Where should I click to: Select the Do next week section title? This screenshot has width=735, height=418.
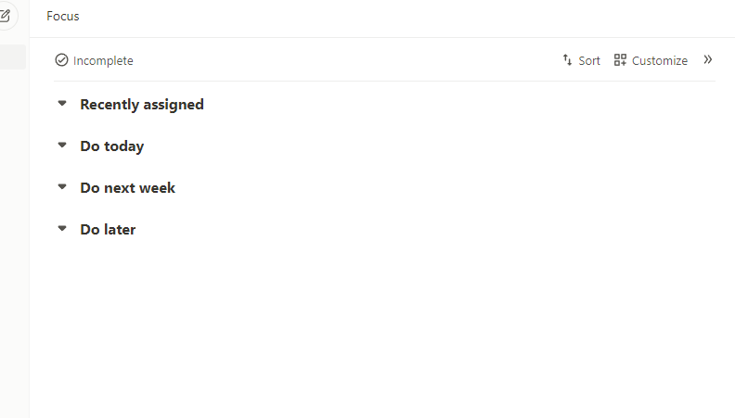point(127,188)
